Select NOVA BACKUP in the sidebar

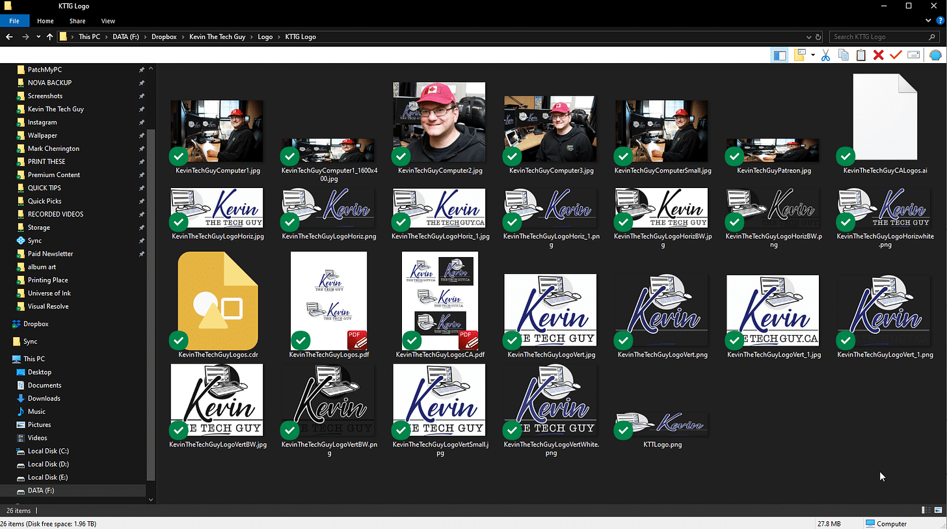point(49,83)
